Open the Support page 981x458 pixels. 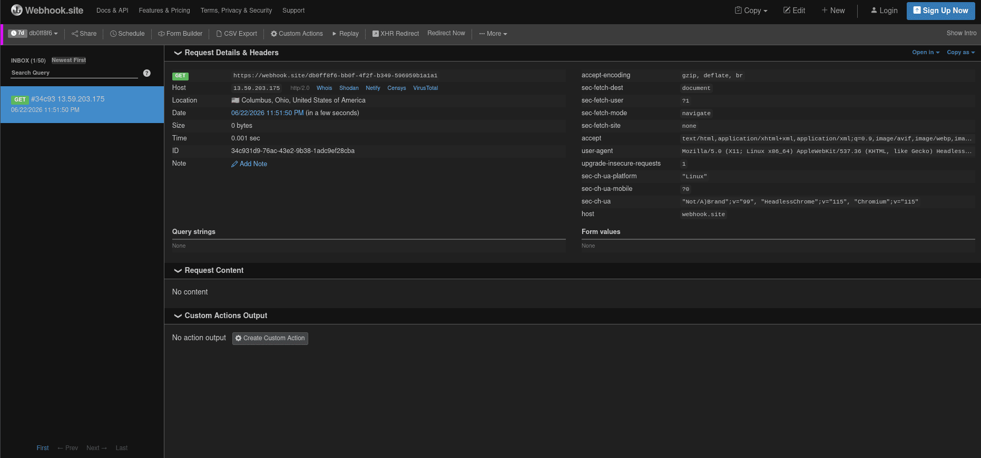click(293, 11)
